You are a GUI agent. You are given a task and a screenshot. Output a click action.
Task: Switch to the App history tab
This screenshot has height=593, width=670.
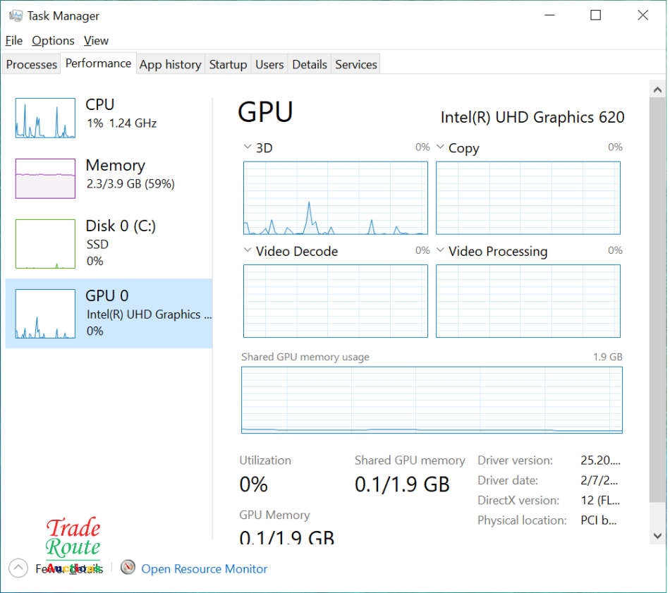coord(170,64)
